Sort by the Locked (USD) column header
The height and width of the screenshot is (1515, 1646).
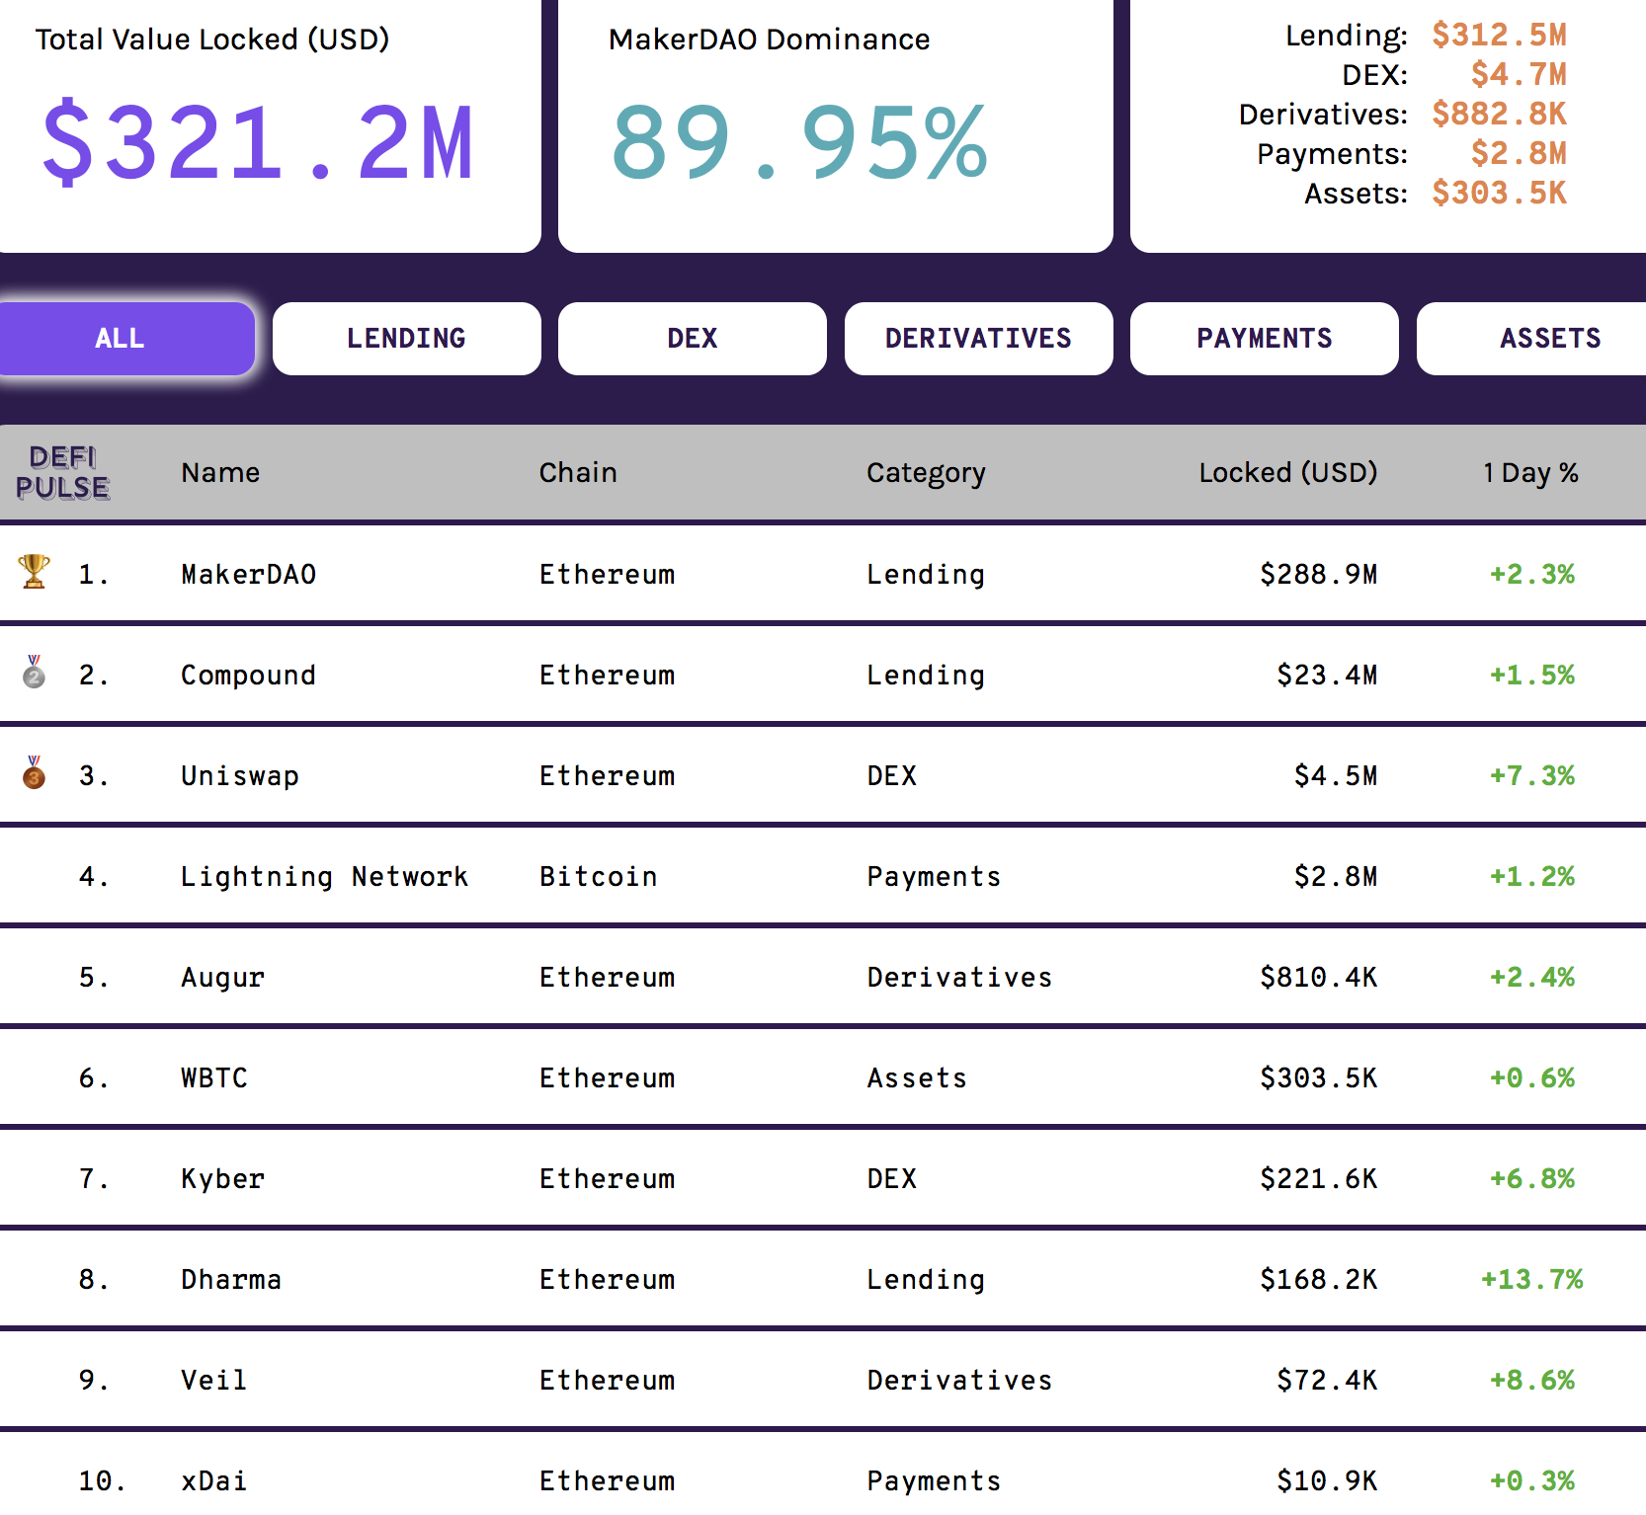(x=1287, y=472)
